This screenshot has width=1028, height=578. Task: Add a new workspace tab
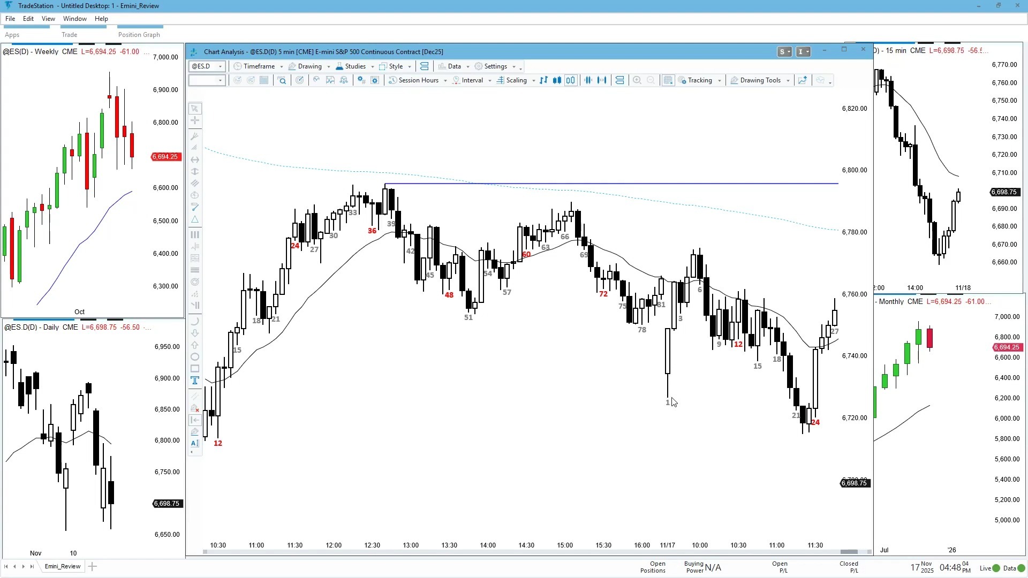point(93,567)
